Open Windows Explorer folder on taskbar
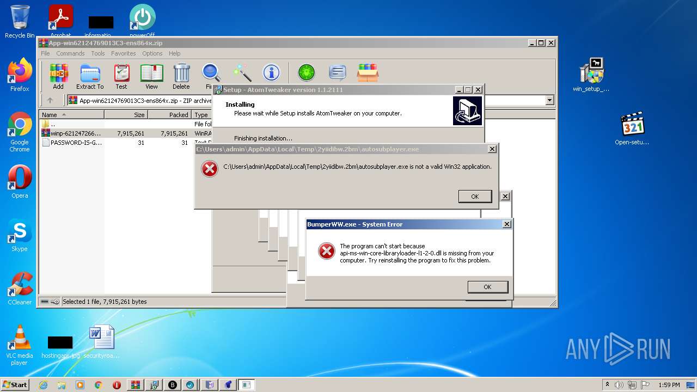The height and width of the screenshot is (392, 697). [x=62, y=385]
